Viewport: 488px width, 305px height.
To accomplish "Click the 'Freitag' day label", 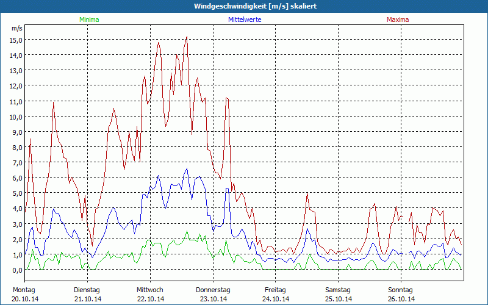I will coord(275,290).
